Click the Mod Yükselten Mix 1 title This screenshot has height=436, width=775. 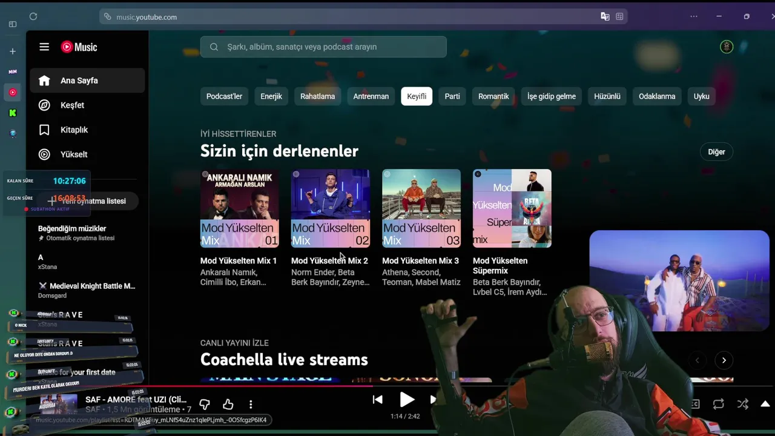[x=239, y=261]
